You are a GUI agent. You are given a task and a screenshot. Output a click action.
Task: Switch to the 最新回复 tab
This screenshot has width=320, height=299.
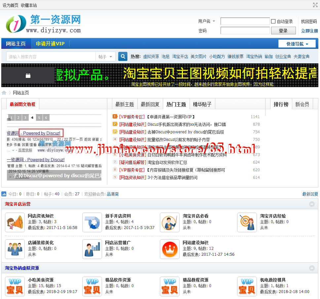point(150,104)
